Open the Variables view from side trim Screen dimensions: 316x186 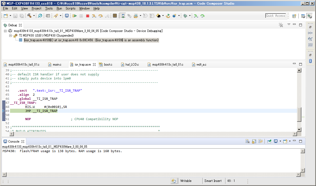pyautogui.click(x=310, y=33)
